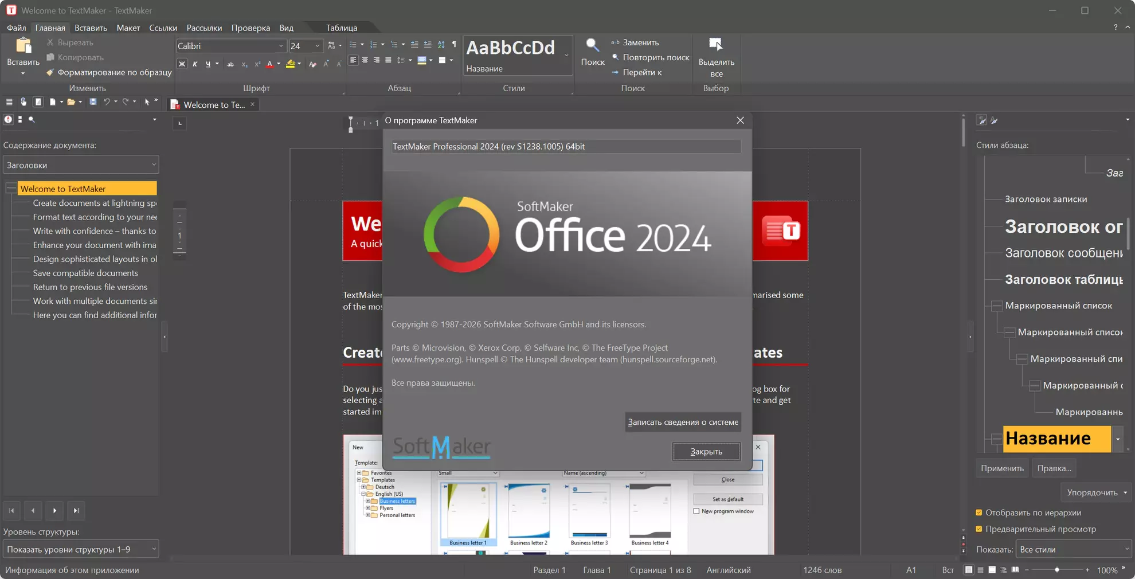Select 'Save compatible documents' heading
Screen dimensions: 1135x579
pyautogui.click(x=85, y=273)
